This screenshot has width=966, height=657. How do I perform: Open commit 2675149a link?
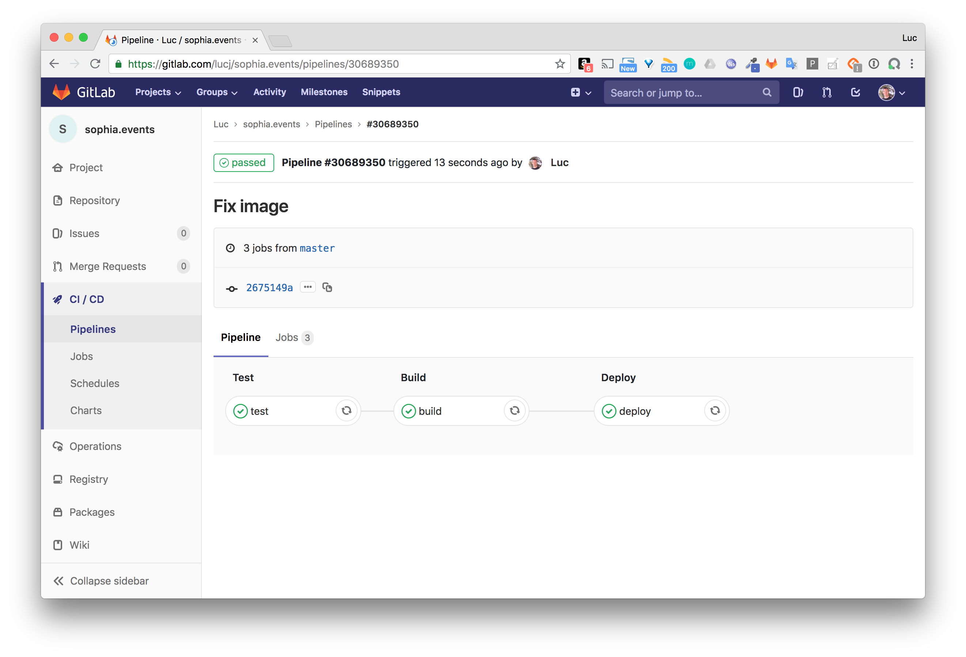[269, 287]
